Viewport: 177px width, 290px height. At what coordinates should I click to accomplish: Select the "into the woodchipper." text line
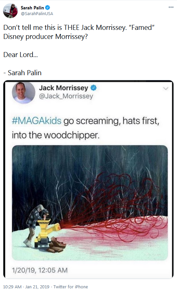tap(55, 135)
